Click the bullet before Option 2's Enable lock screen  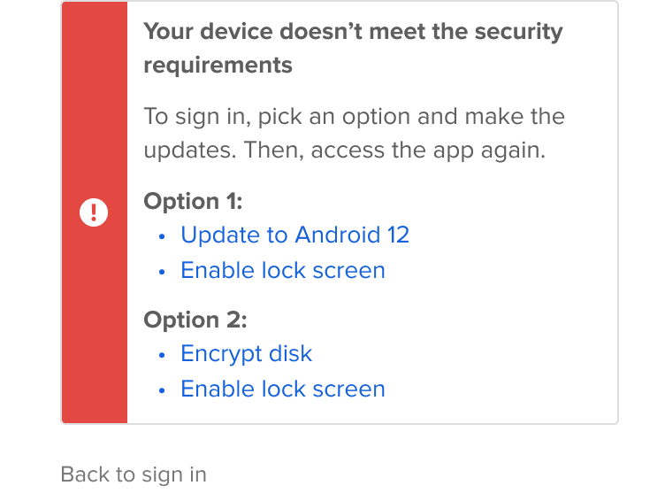coord(162,390)
